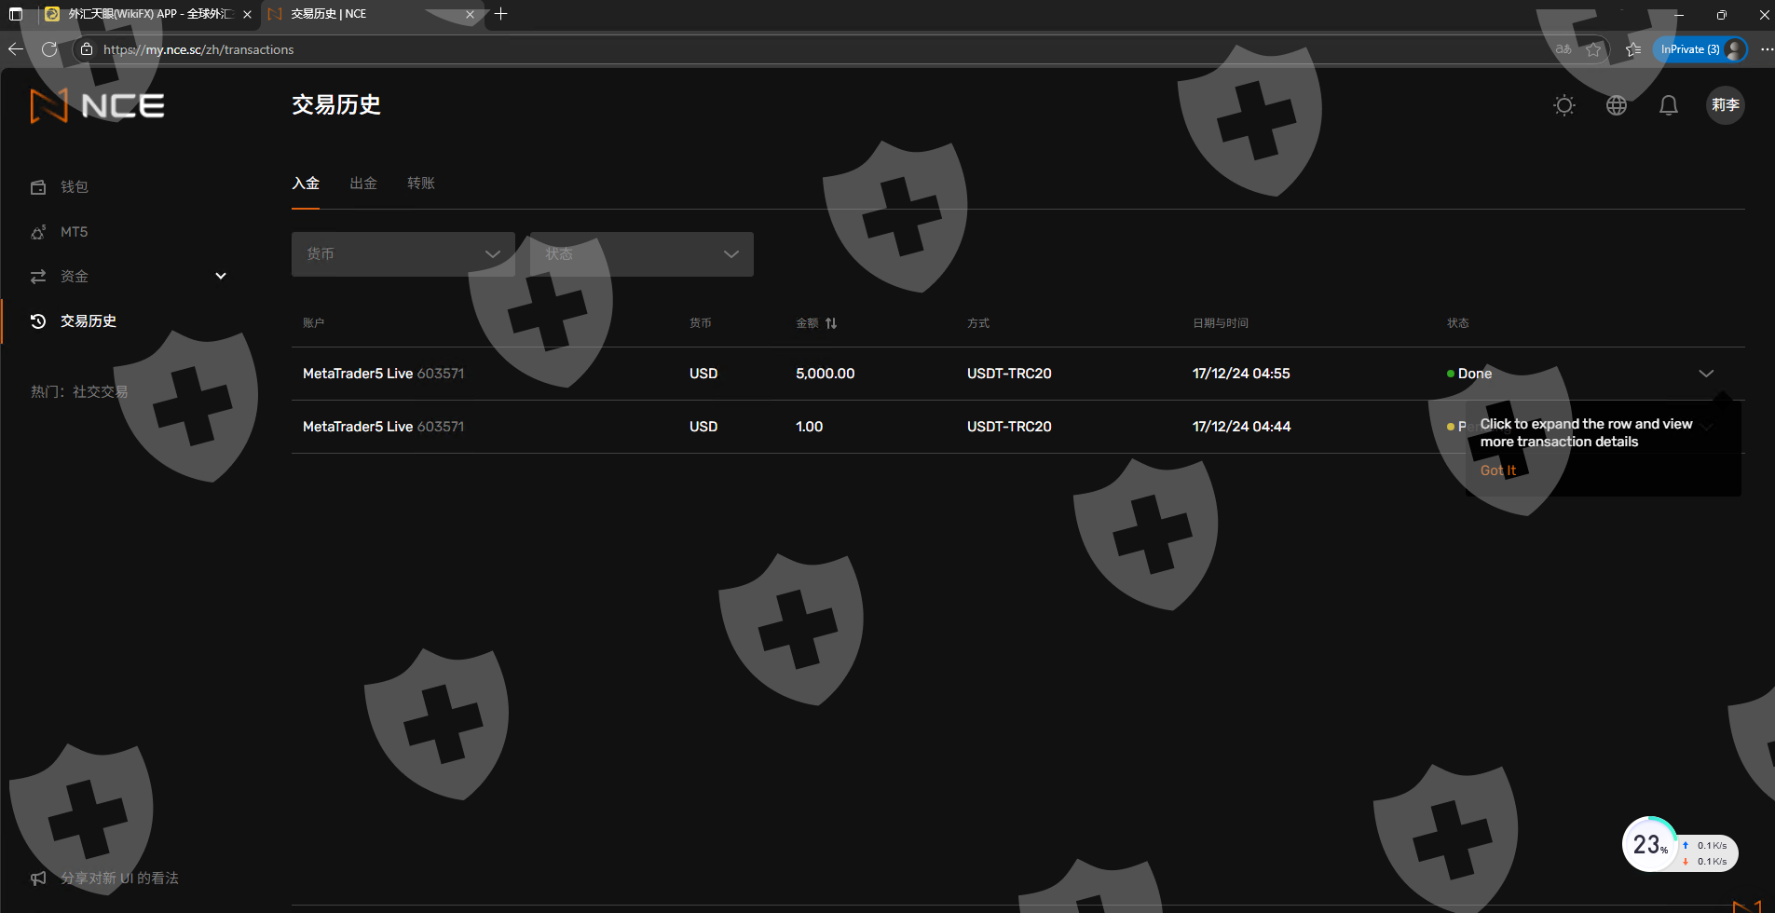Screen dimensions: 1775x913
Task: Expand the 5,000.00 USD transaction row
Action: pyautogui.click(x=1705, y=374)
